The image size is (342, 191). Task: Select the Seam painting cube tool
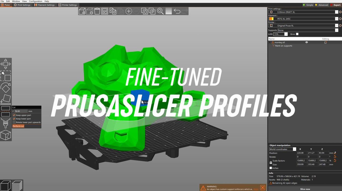click(6, 135)
